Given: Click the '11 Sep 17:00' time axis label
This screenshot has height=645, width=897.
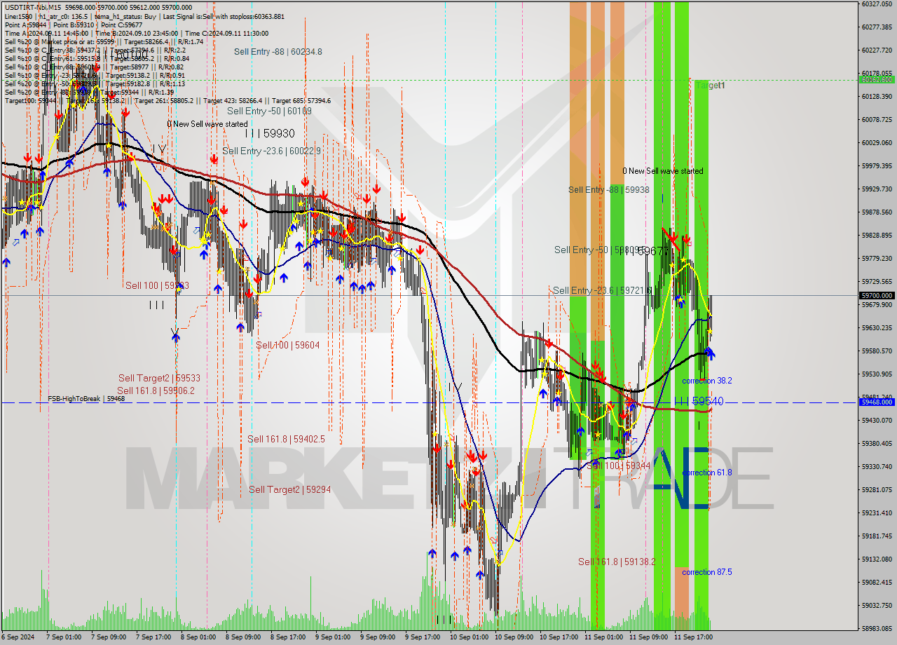Looking at the screenshot, I should pos(693,637).
